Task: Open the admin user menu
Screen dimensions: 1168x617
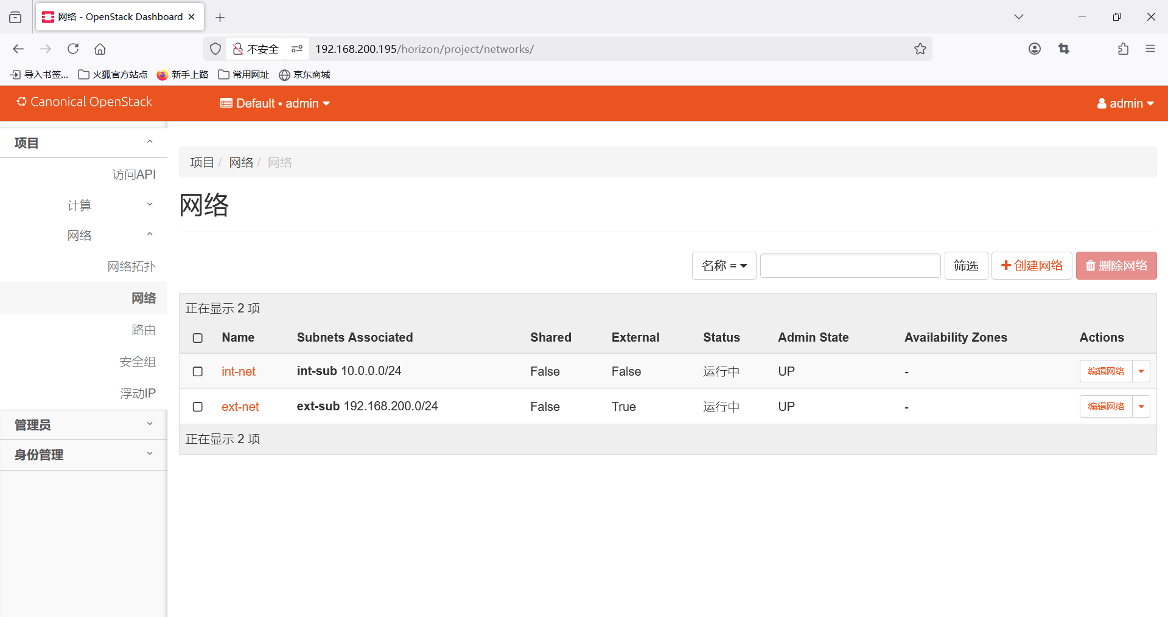Action: (x=1125, y=103)
